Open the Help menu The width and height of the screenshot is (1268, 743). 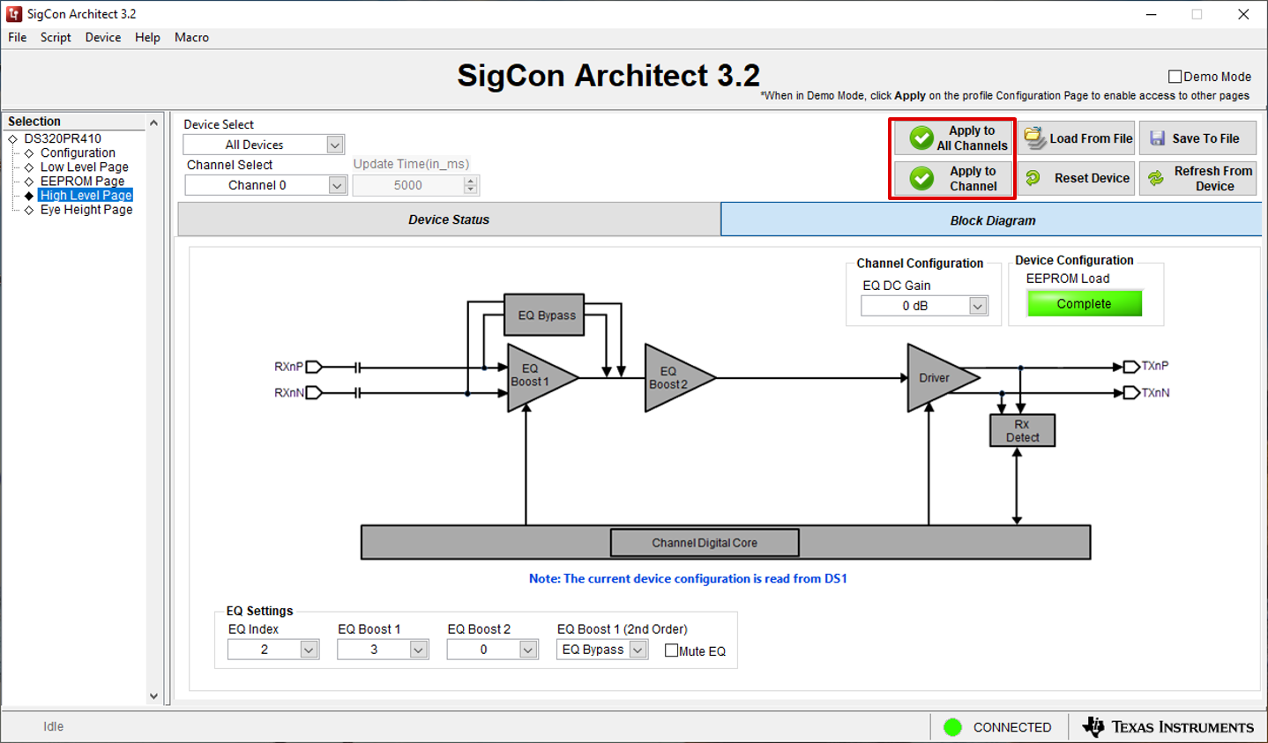tap(147, 37)
